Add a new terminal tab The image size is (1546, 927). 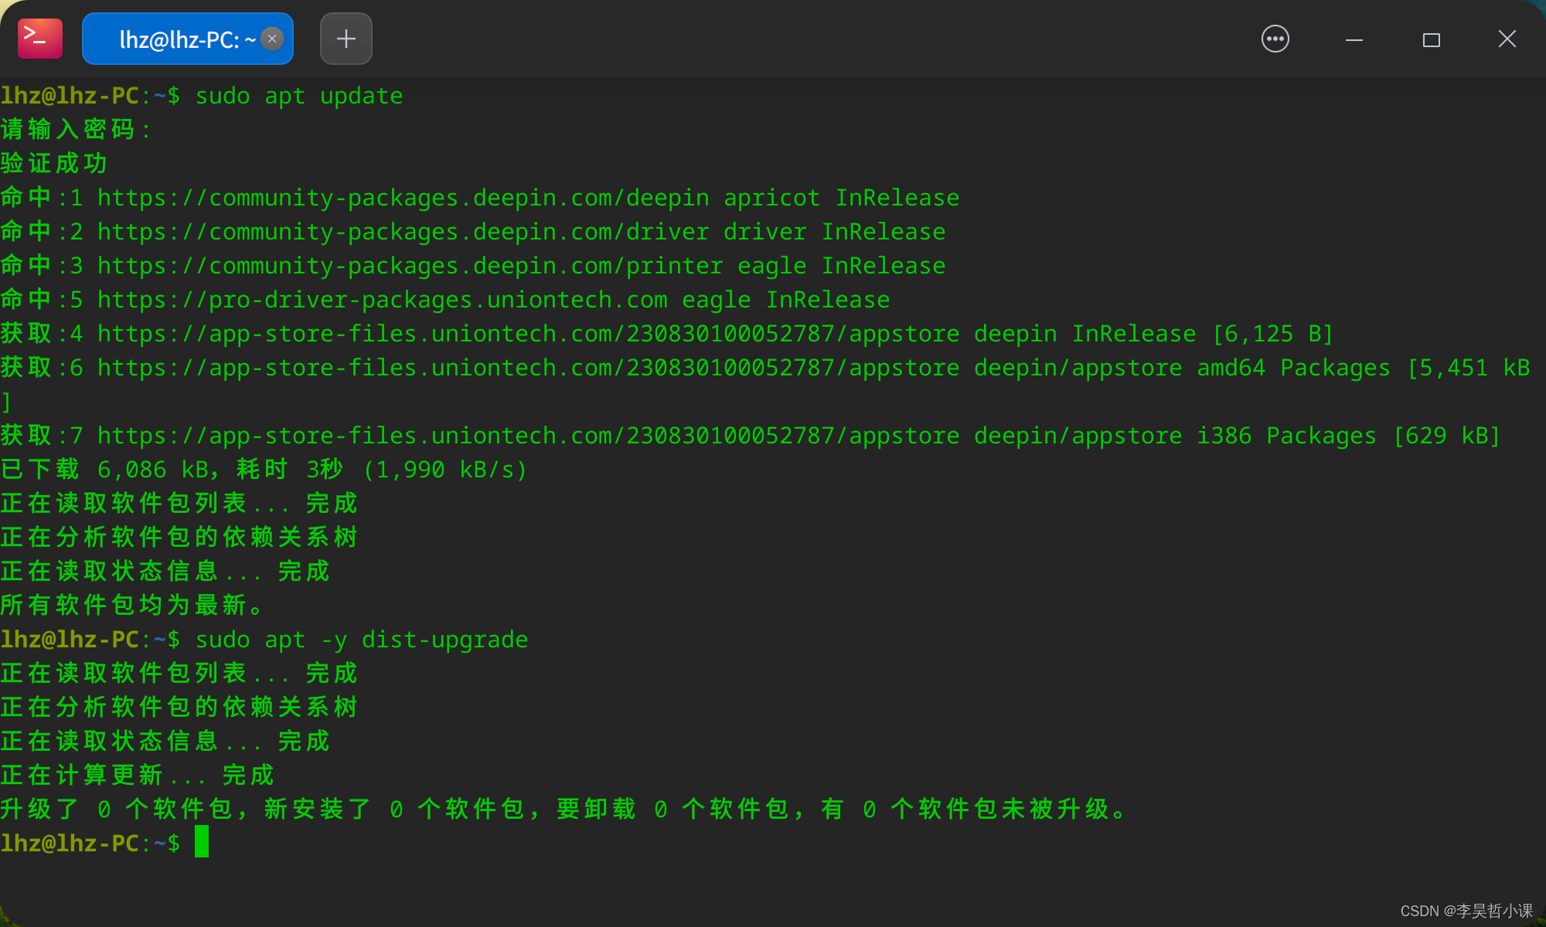pyautogui.click(x=346, y=39)
